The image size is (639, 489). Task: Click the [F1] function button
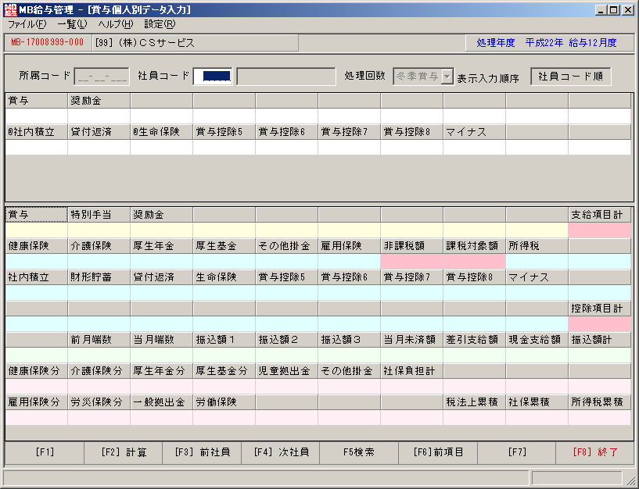(x=45, y=452)
